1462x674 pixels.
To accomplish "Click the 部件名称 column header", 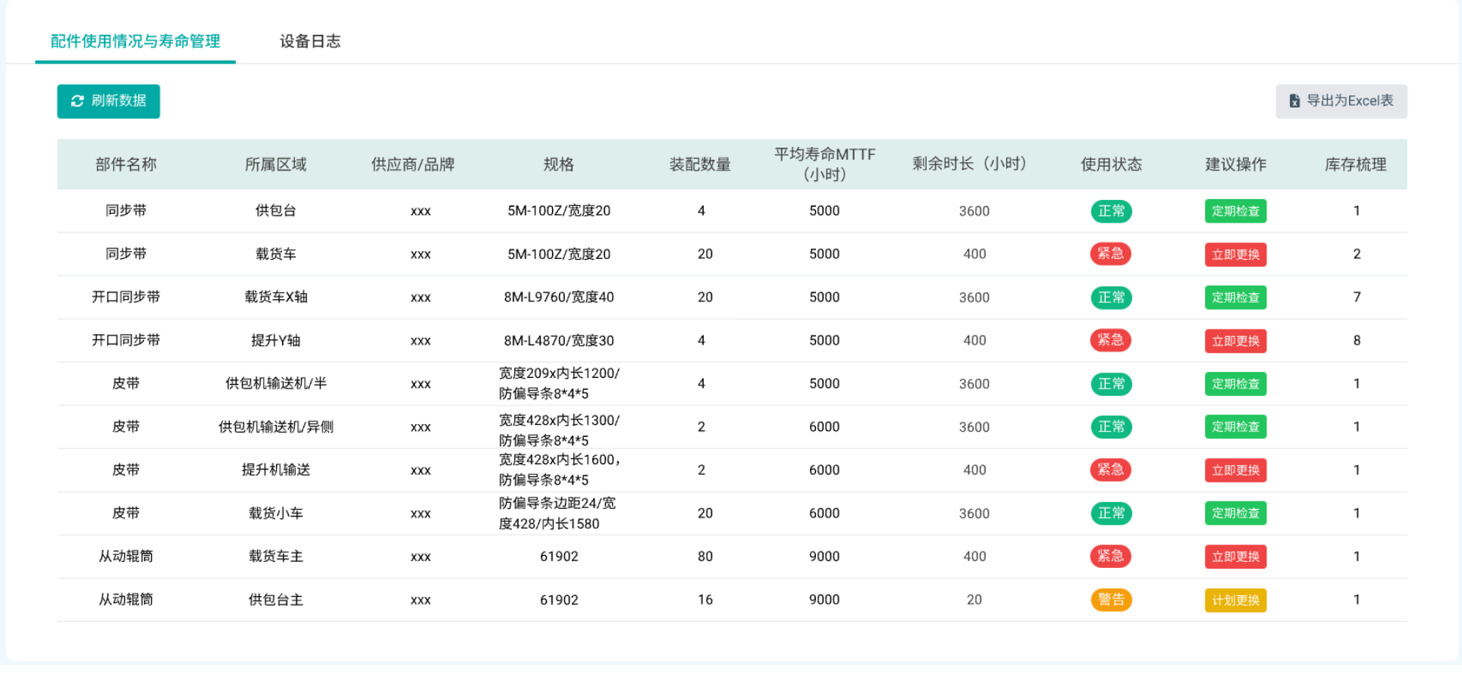I will click(x=126, y=164).
